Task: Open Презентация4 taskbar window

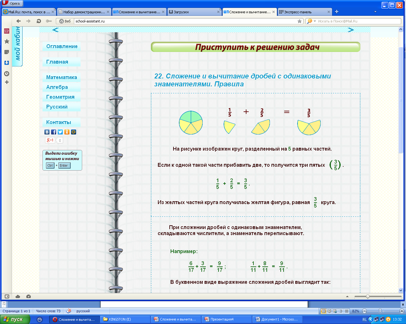Action: pyautogui.click(x=227, y=319)
